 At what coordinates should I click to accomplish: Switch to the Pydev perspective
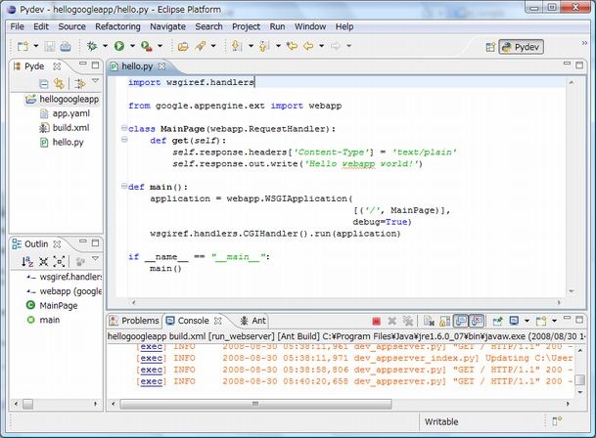pos(521,46)
